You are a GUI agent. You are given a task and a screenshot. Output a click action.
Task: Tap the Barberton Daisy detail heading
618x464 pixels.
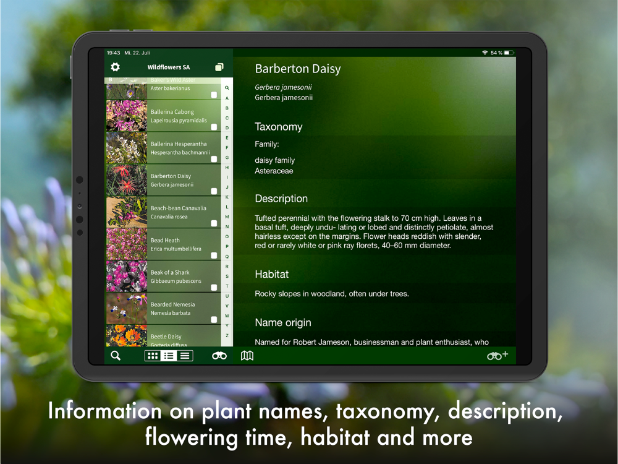click(x=298, y=69)
